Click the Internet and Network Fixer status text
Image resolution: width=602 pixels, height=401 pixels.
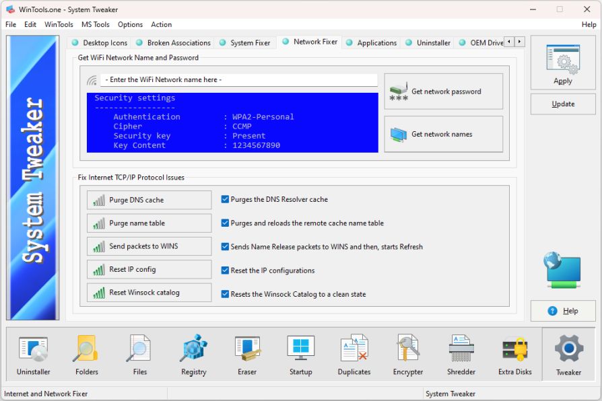(46, 394)
